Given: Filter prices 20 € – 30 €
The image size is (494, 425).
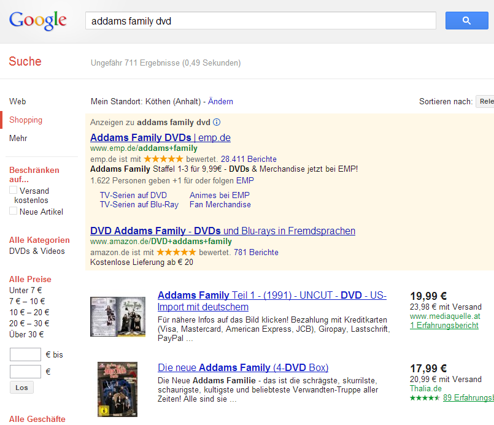Looking at the screenshot, I should tap(29, 323).
